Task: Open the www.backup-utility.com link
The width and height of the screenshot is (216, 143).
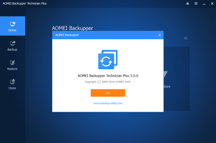Action: pyautogui.click(x=108, y=103)
